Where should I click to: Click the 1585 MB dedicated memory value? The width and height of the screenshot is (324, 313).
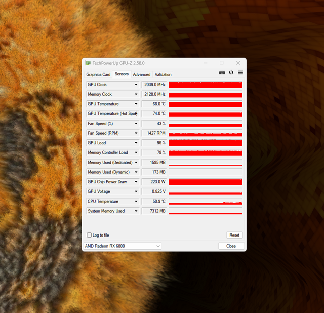[154, 163]
